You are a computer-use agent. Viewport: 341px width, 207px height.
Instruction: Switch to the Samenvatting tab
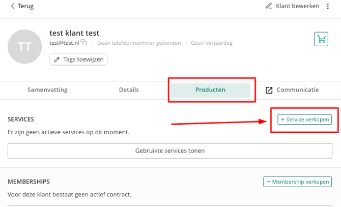click(47, 90)
